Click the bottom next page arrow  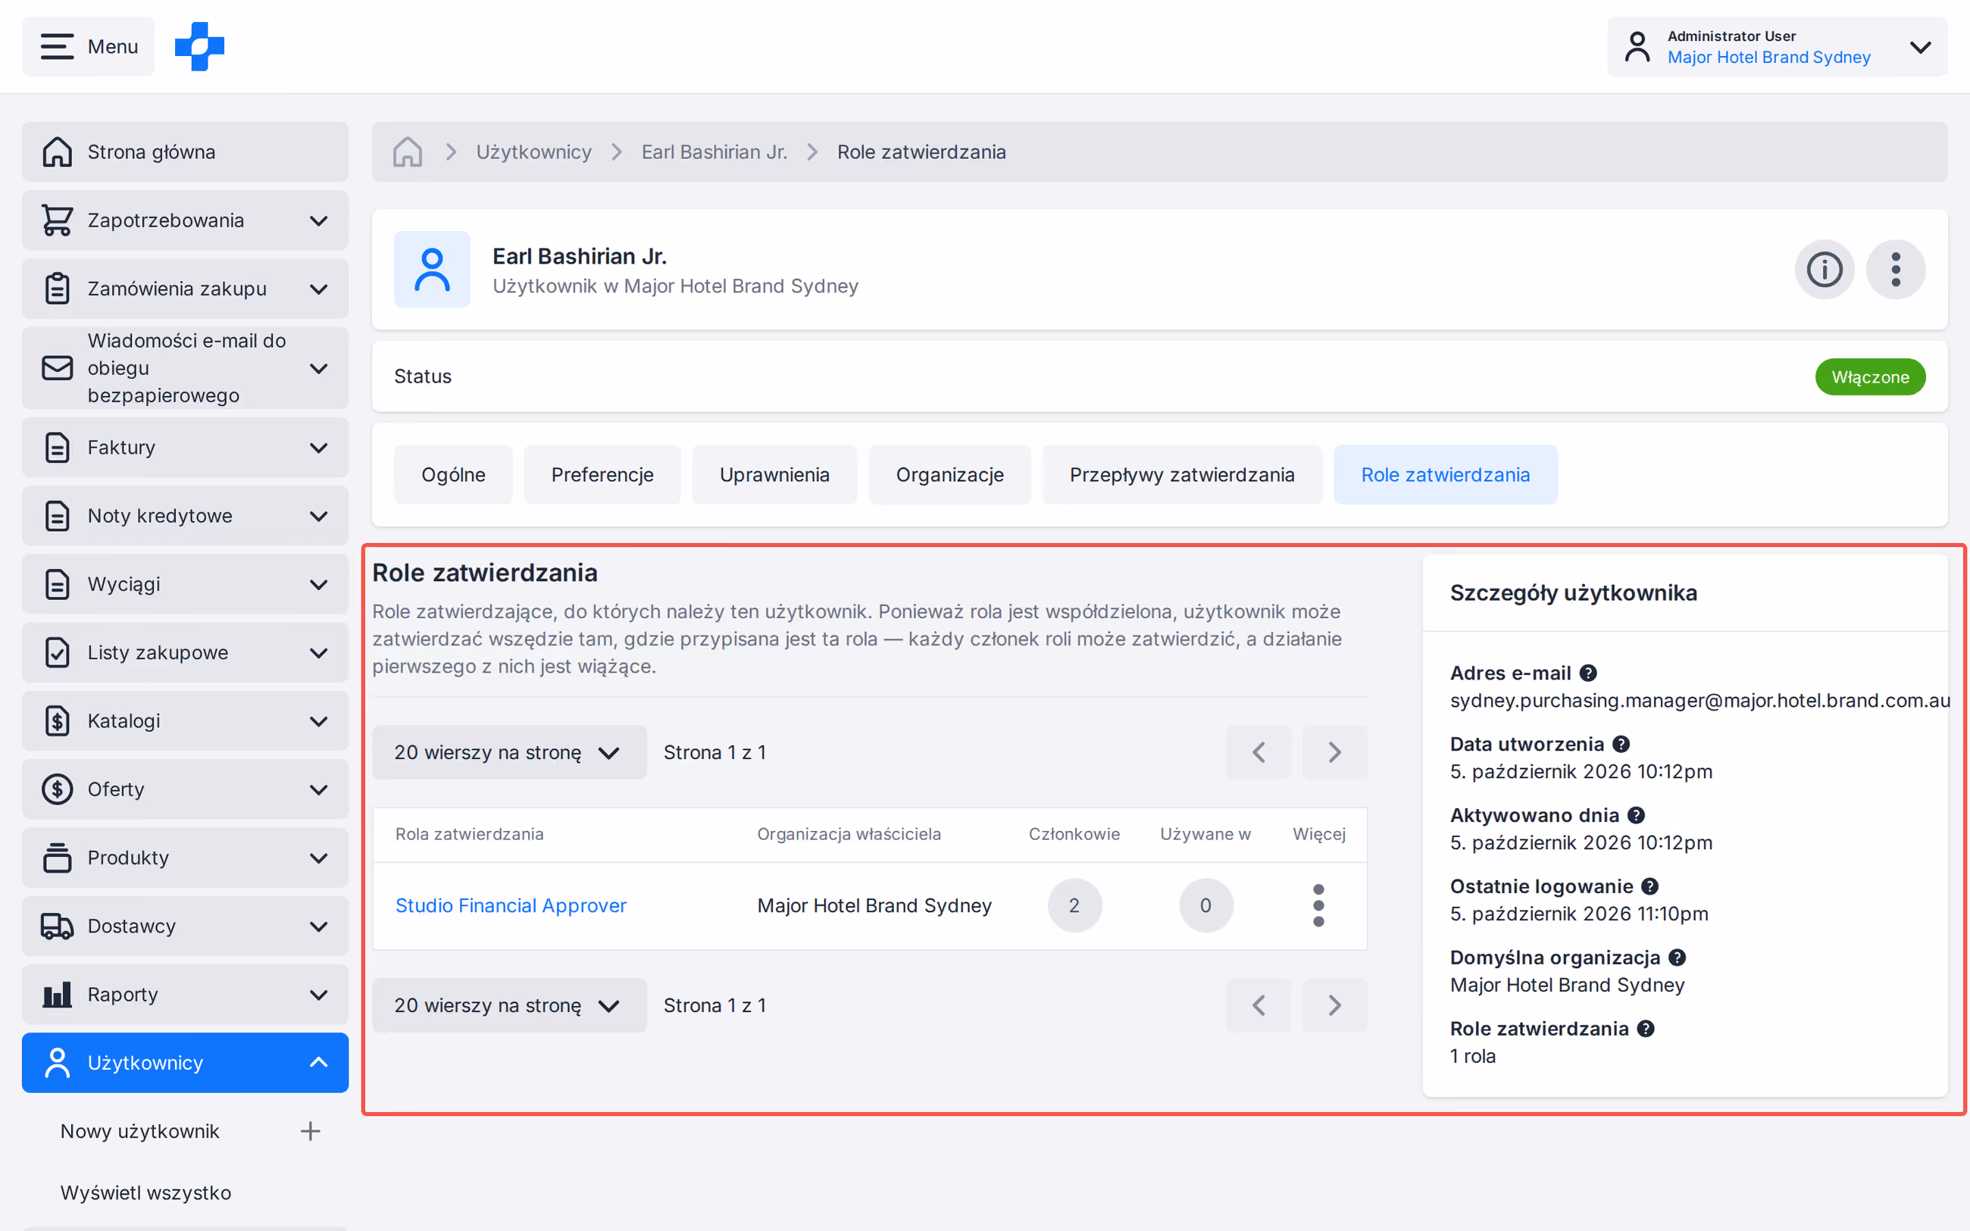pos(1334,1005)
